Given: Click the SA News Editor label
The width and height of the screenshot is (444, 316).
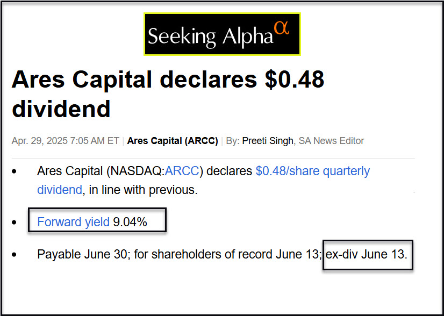Looking at the screenshot, I should pyautogui.click(x=332, y=141).
